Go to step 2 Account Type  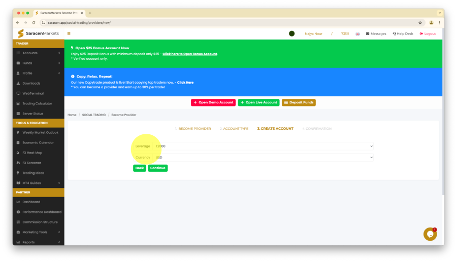pos(234,129)
